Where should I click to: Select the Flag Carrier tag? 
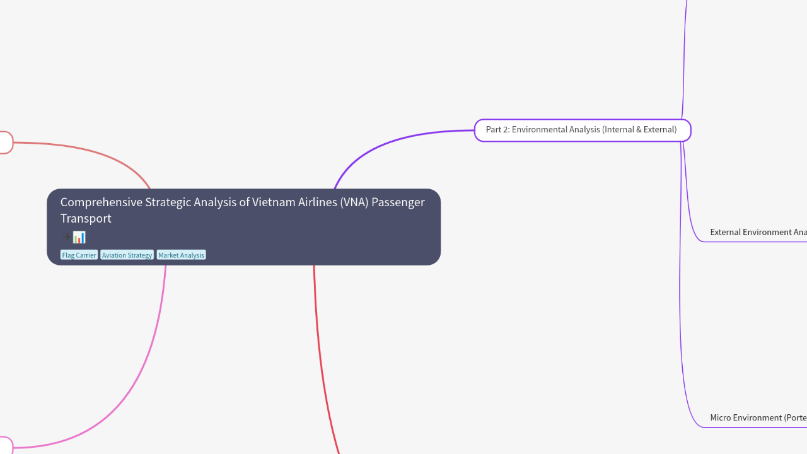coord(79,255)
